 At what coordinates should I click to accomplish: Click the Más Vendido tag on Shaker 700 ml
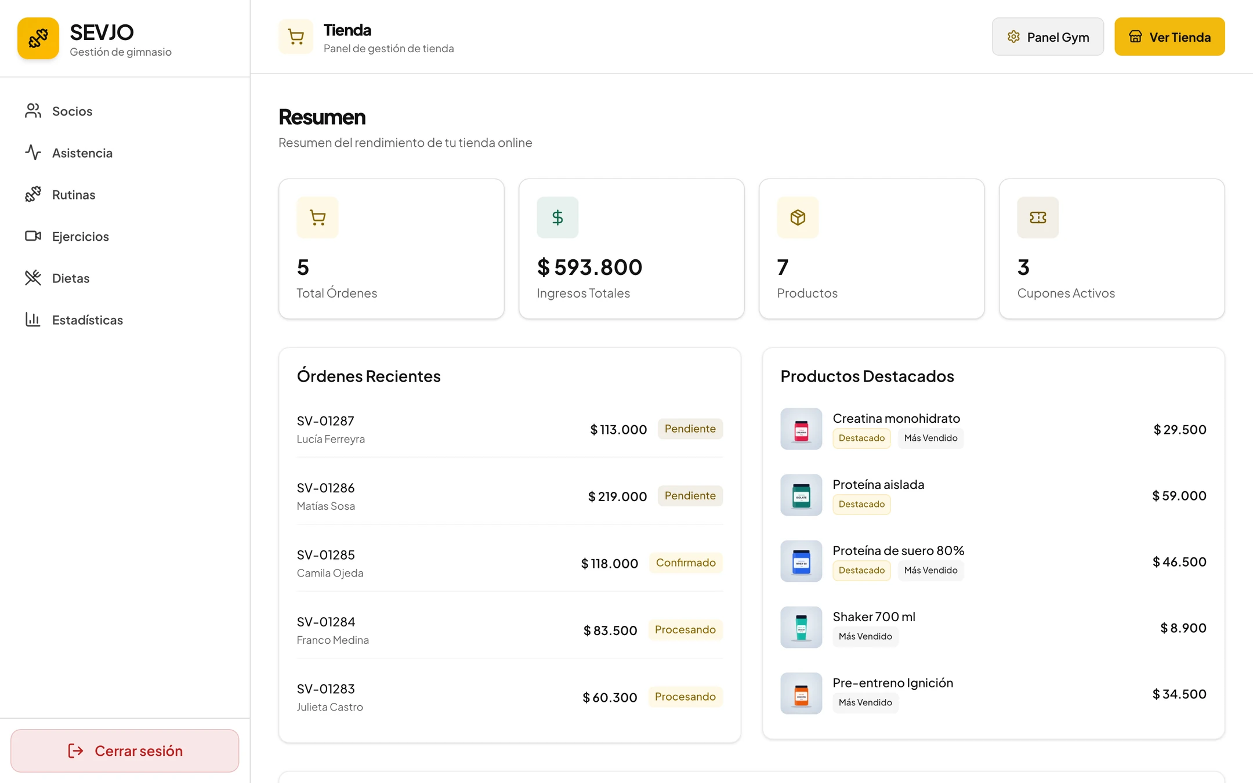[865, 636]
